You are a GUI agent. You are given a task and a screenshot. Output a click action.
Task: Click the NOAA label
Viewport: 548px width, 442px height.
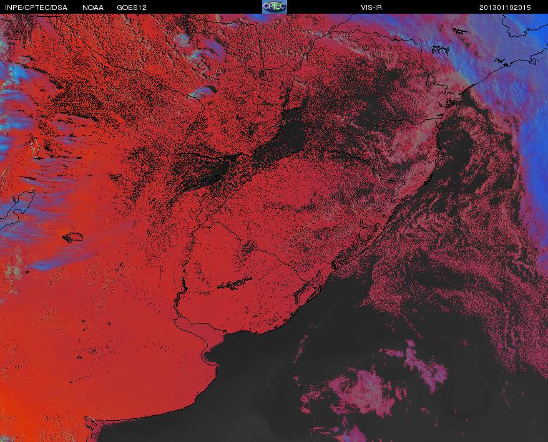(93, 7)
